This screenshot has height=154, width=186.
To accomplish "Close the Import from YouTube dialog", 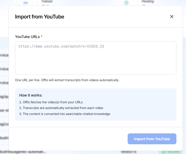I will click(x=172, y=17).
